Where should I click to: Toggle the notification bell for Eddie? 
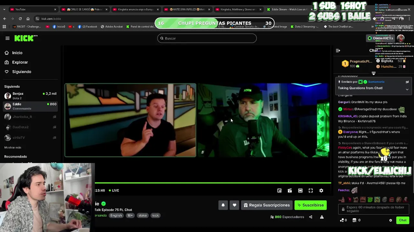(223, 205)
